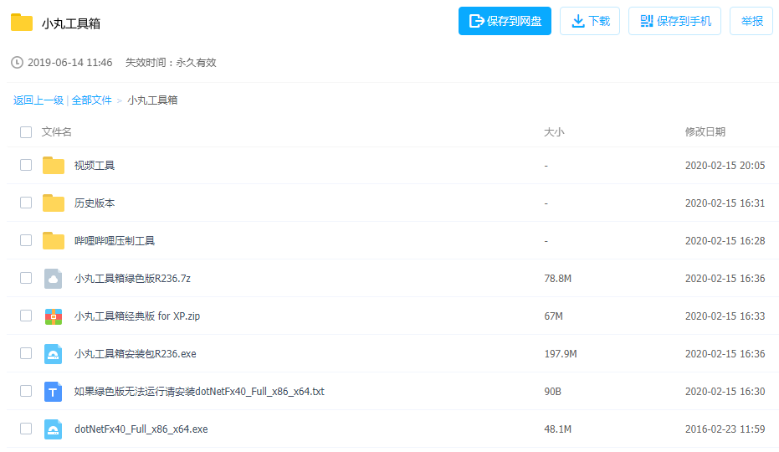Select checkbox for 小丸工具箱安装包R236.exe

pos(26,353)
